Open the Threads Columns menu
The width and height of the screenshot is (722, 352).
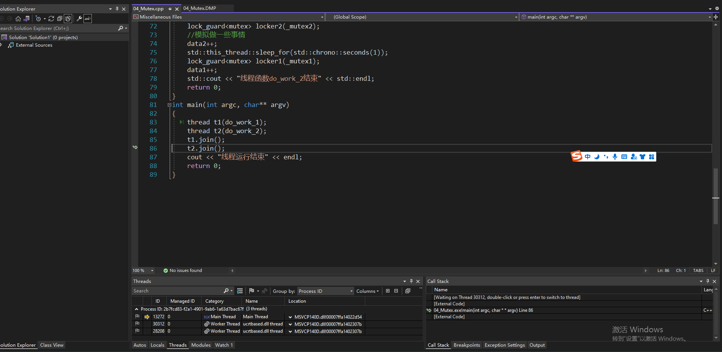pos(367,291)
